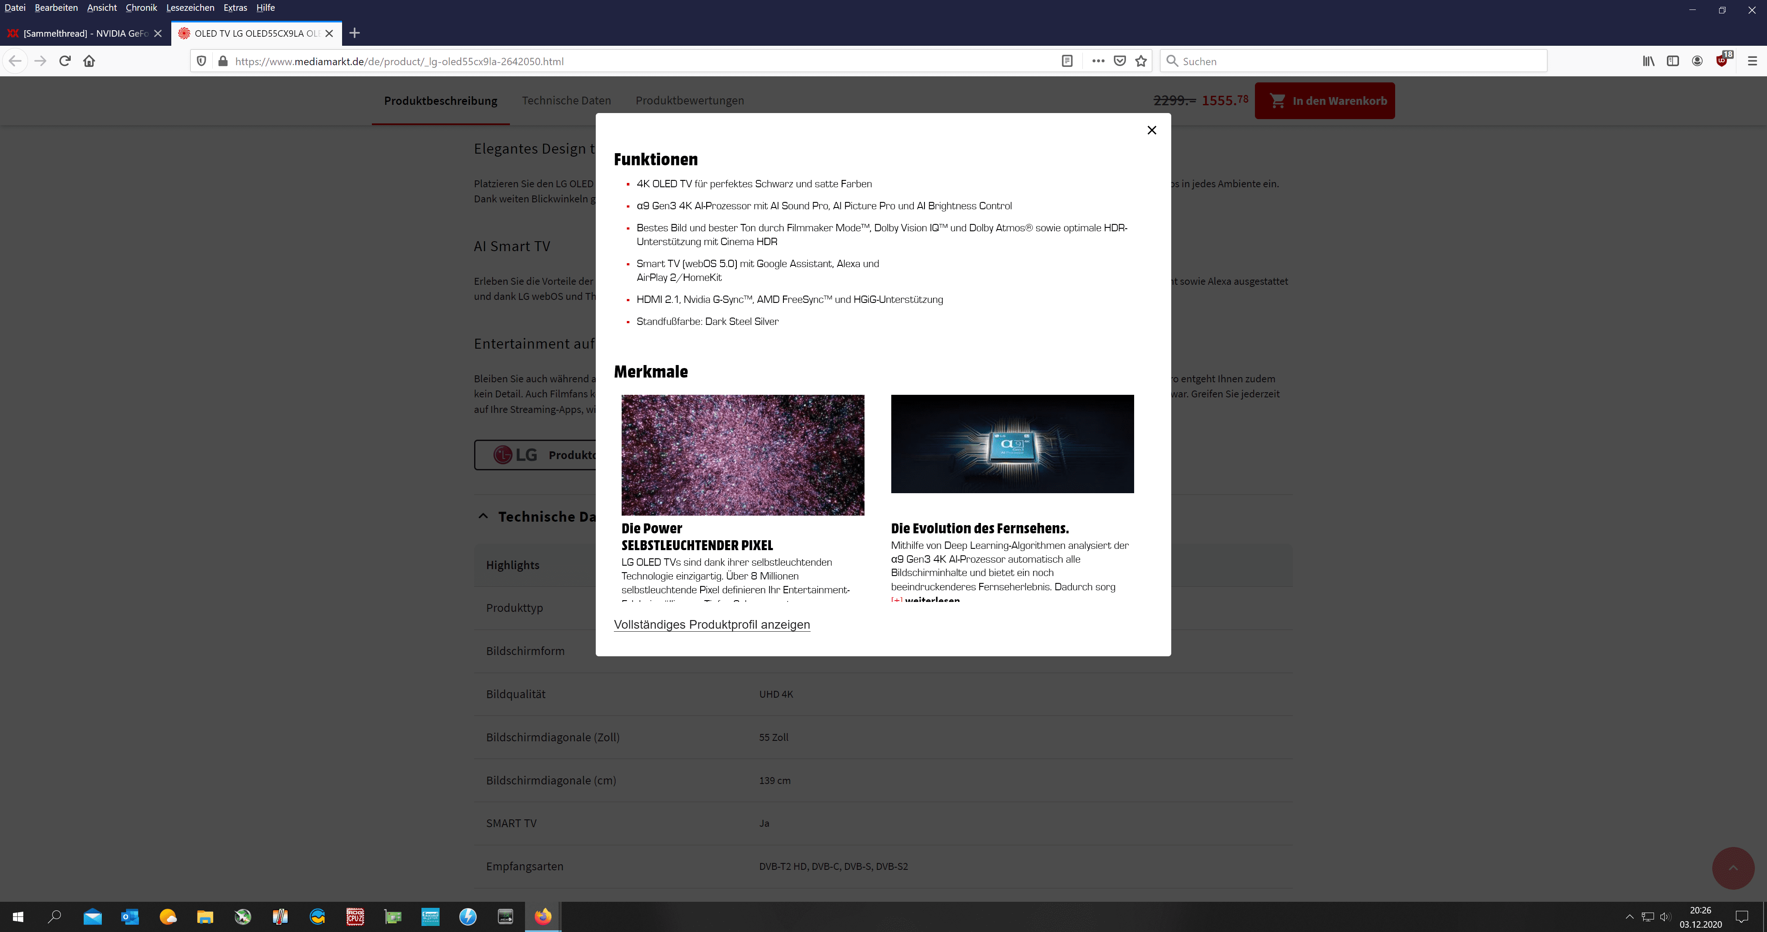Open the Firefox account icon

point(1697,61)
